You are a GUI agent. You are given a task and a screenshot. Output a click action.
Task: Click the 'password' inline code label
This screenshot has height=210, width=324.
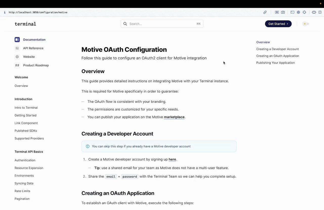point(130,177)
